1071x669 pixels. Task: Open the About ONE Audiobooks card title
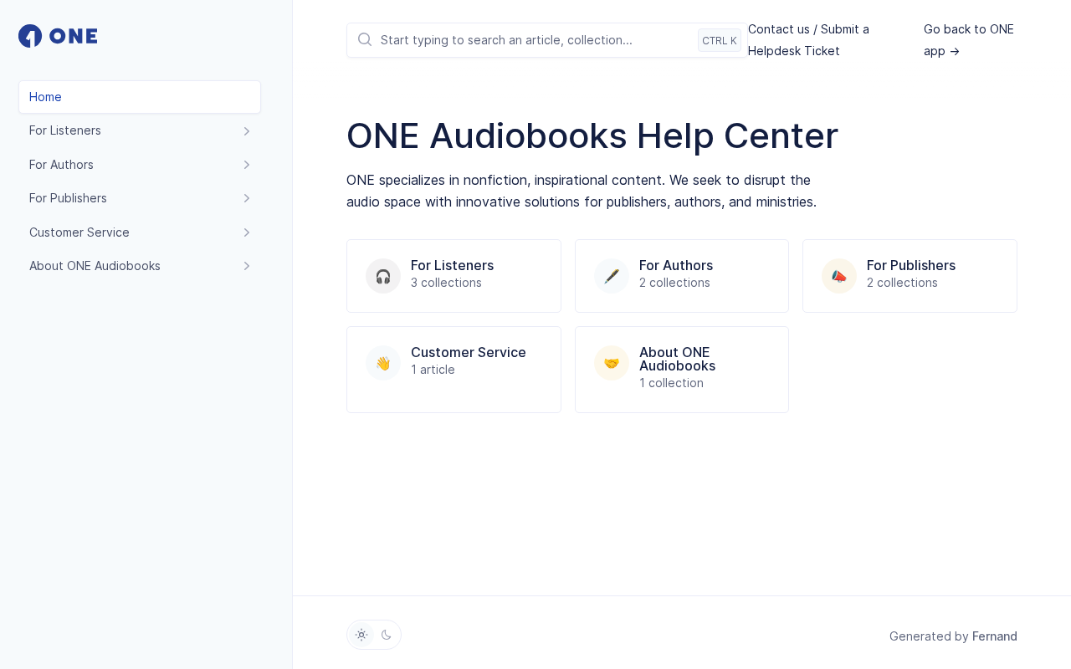[x=678, y=359]
